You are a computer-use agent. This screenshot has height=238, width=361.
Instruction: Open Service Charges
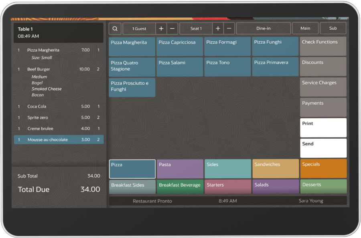coord(323,87)
